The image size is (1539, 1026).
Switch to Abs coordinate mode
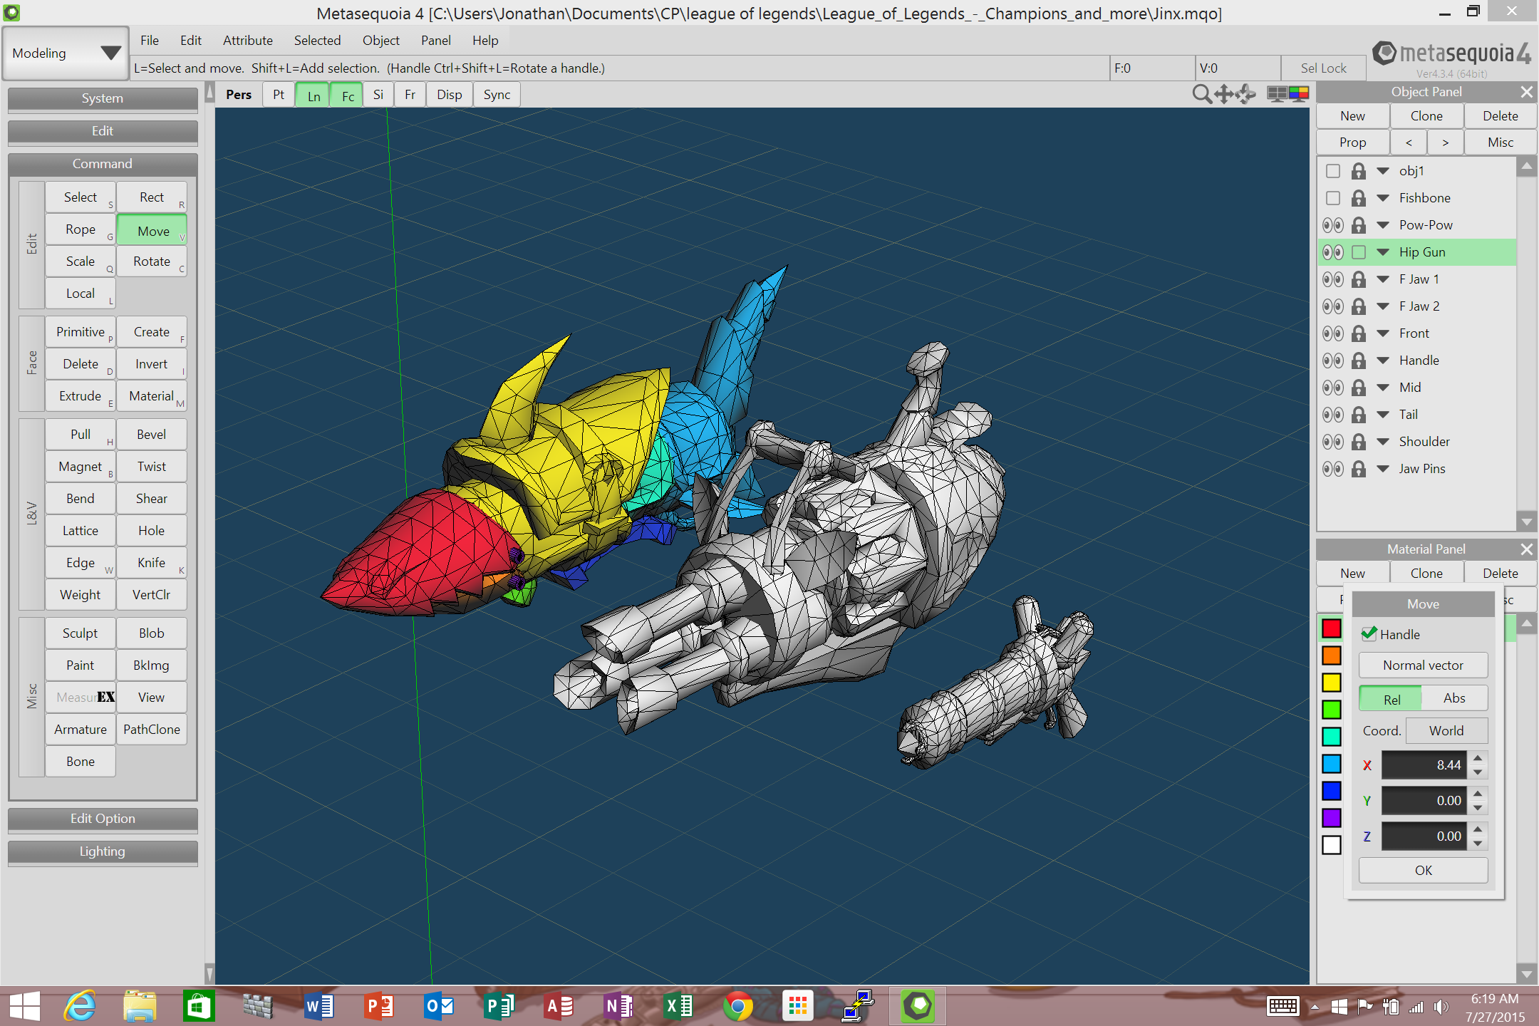pyautogui.click(x=1454, y=698)
